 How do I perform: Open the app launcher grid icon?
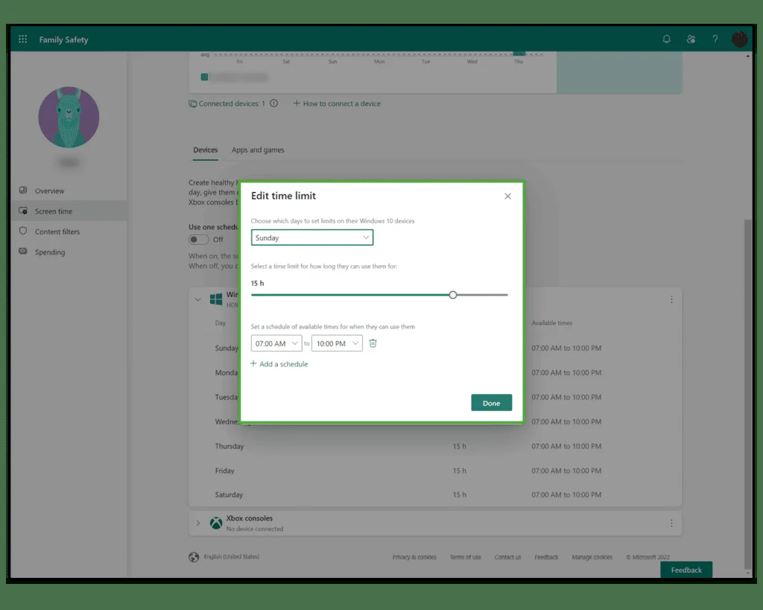tap(23, 39)
